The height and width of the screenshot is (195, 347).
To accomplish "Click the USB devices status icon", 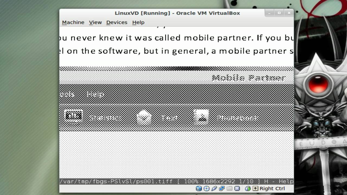I will (x=214, y=188).
